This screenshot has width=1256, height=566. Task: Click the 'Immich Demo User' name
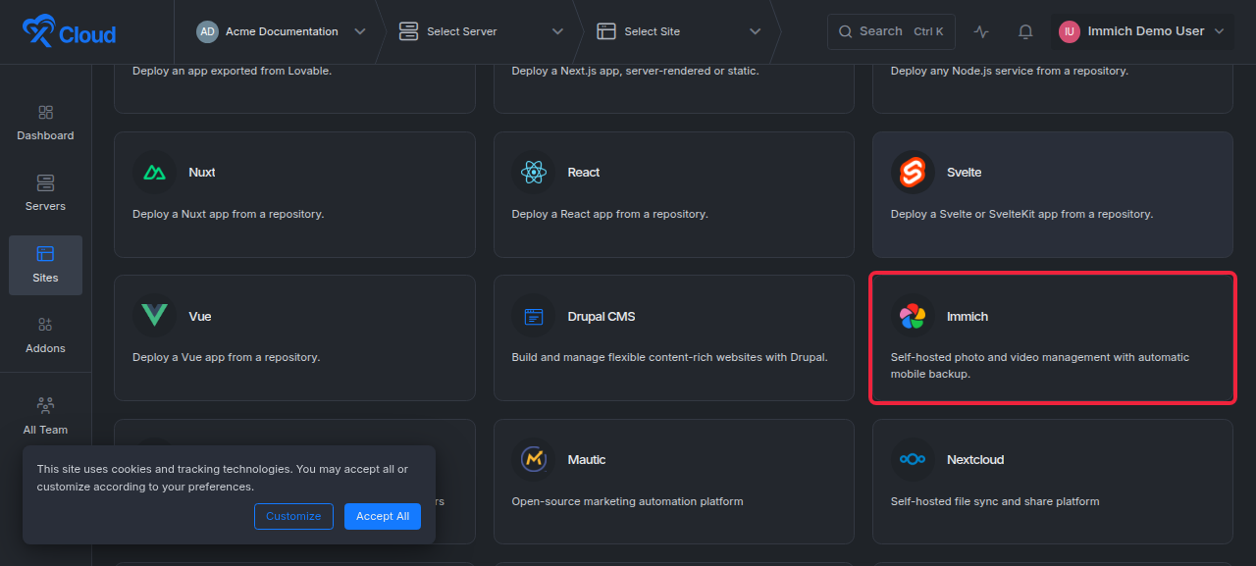coord(1146,31)
